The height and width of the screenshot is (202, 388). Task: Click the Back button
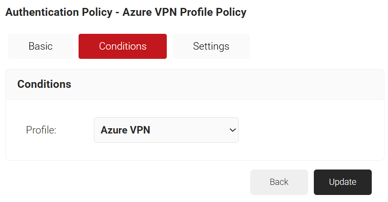pos(279,182)
